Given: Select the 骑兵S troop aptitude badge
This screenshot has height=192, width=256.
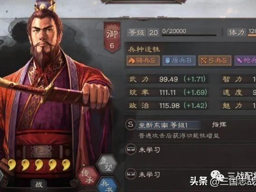Looking at the screenshot, I should [x=143, y=61].
